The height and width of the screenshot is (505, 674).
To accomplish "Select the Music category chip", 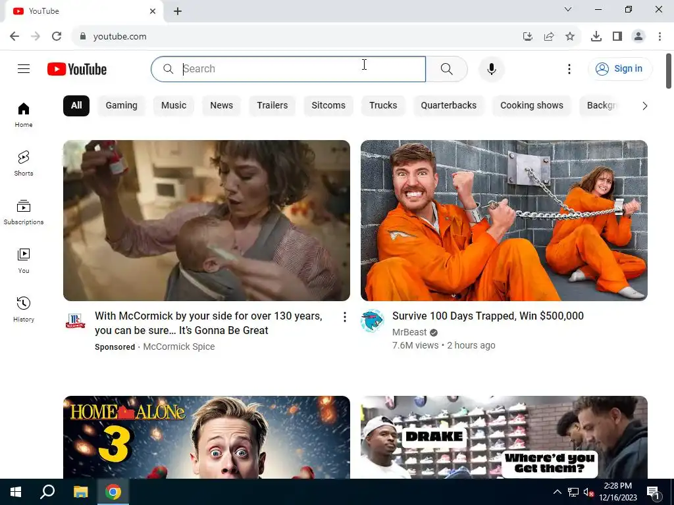I will (x=174, y=106).
